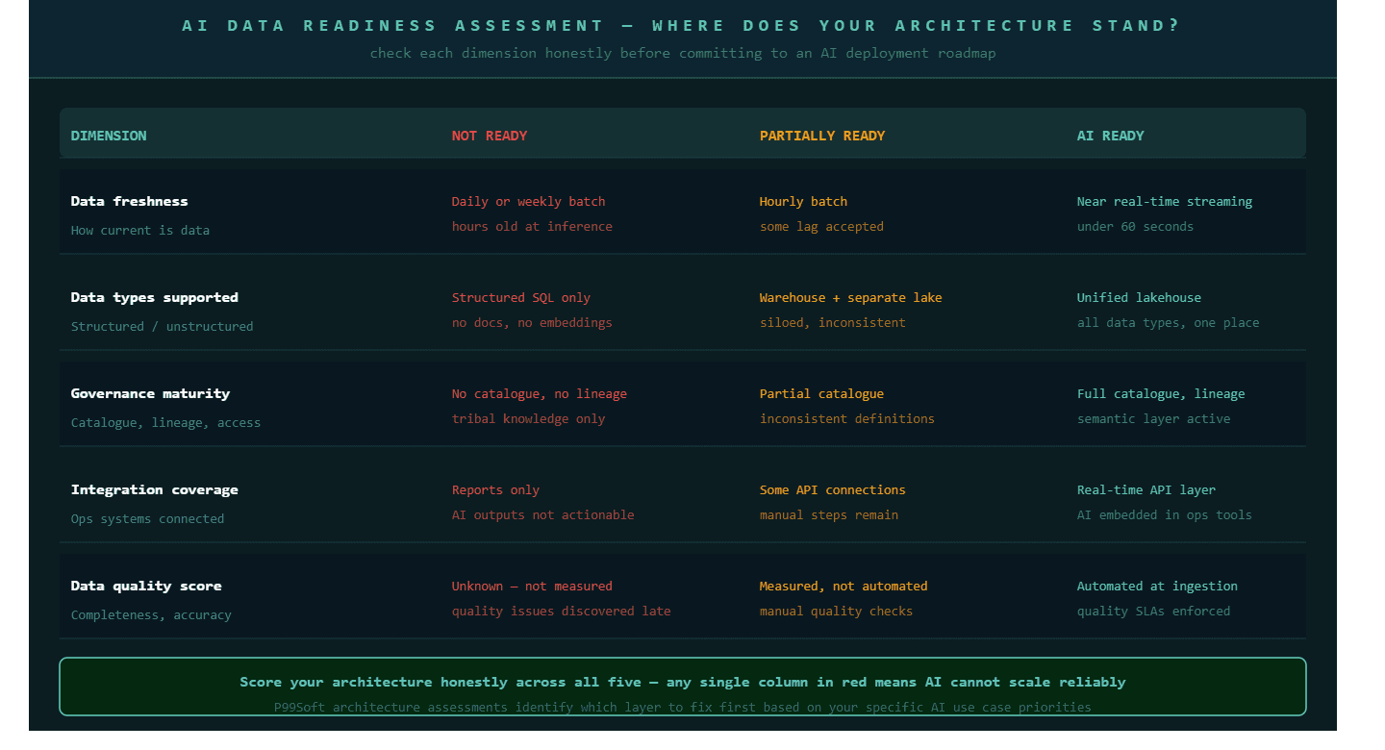Viewport: 1385px width, 750px height.
Task: Click the DIMENSION column header
Action: point(109,136)
